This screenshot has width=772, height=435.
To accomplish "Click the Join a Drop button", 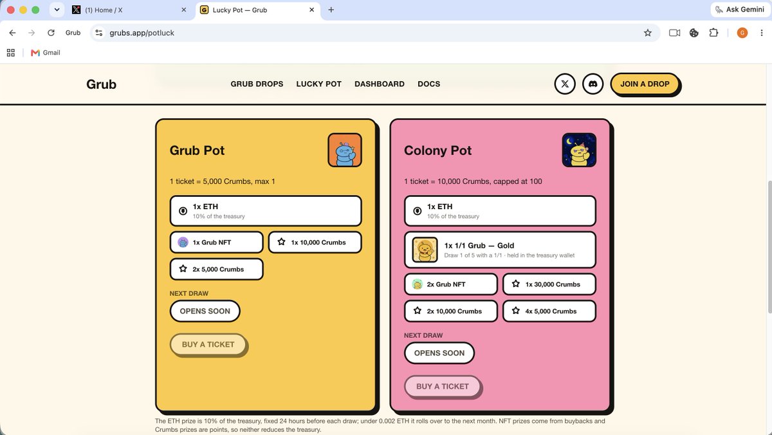I will pyautogui.click(x=645, y=84).
